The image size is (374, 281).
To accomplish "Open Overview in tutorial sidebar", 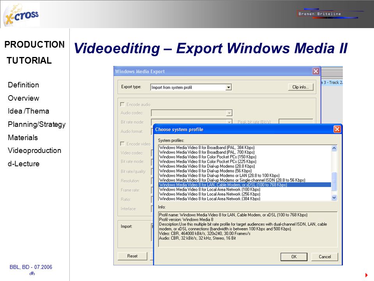I will click(x=23, y=98).
